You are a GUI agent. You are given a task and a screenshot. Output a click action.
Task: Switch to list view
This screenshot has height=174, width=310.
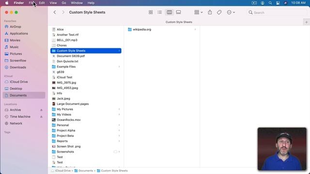tap(159, 12)
